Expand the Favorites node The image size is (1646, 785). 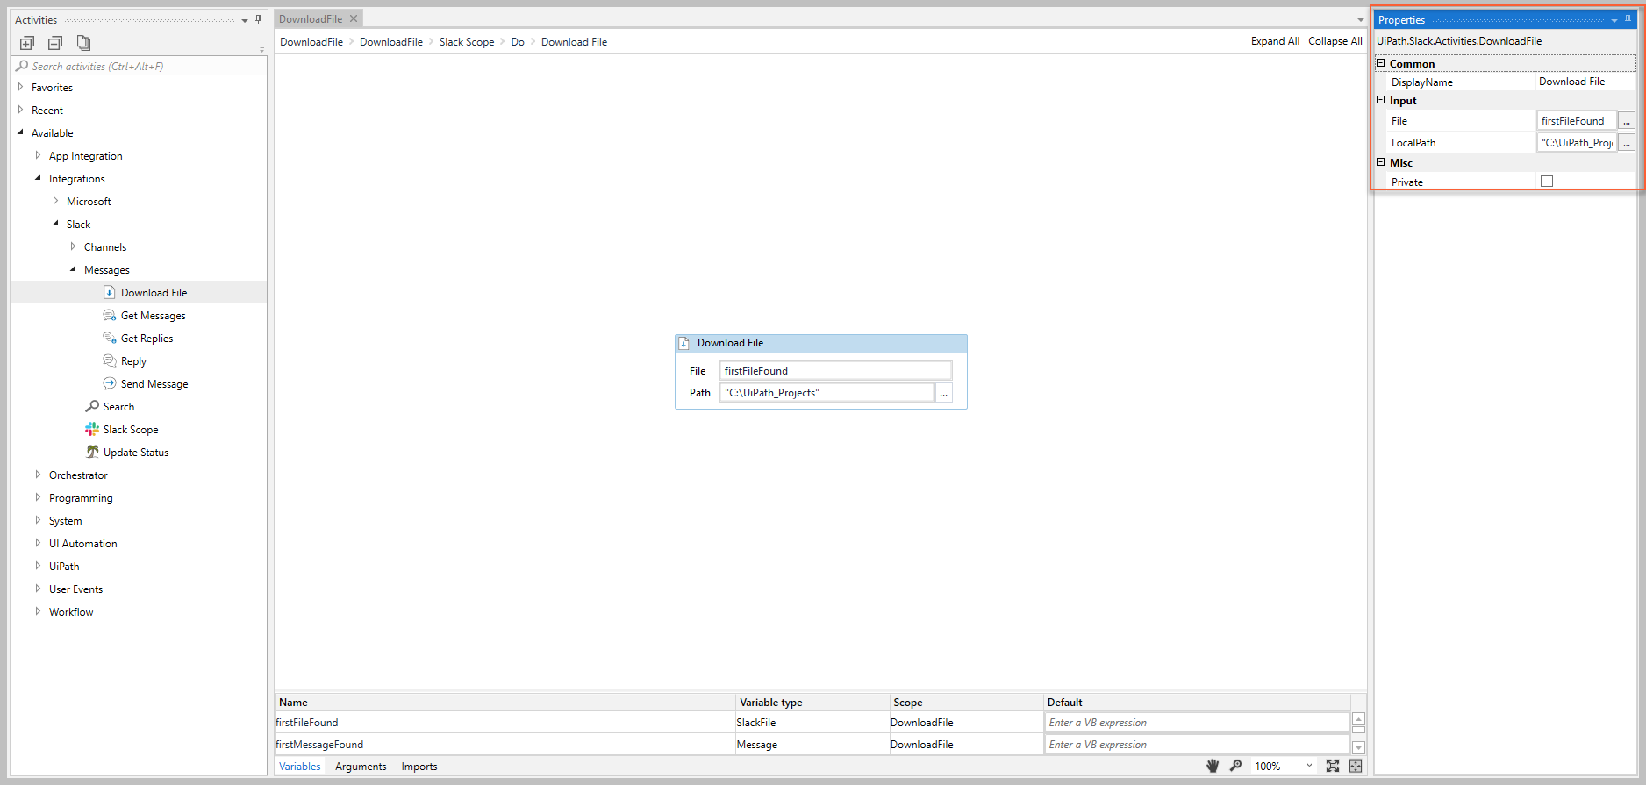point(20,87)
